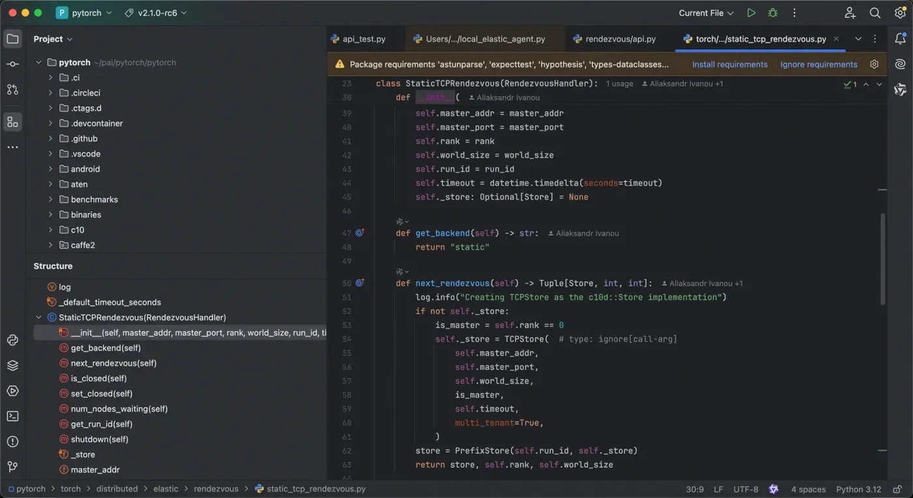The height and width of the screenshot is (498, 913).
Task: Open the Project view mode dropdown
Action: pos(53,39)
